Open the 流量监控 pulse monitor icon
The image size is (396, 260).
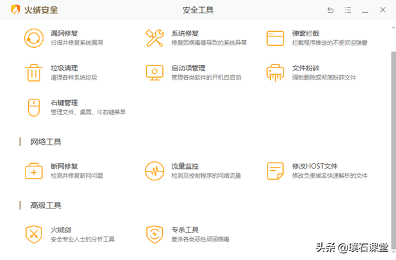point(155,171)
